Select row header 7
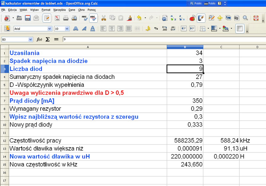Screen dimensions: 266x186 pos(4,101)
